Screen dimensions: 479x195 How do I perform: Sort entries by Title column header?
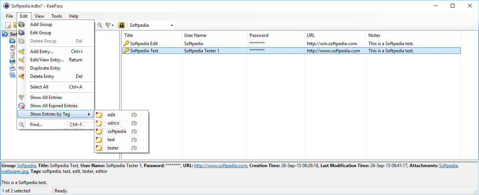pos(152,35)
